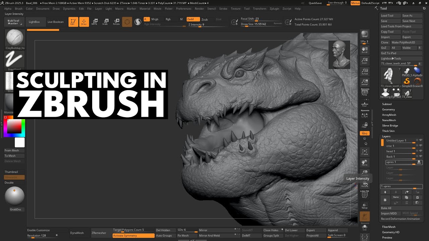Screen dimensions: 429x241
Task: Activate the Move transform tool
Action: (x=95, y=22)
